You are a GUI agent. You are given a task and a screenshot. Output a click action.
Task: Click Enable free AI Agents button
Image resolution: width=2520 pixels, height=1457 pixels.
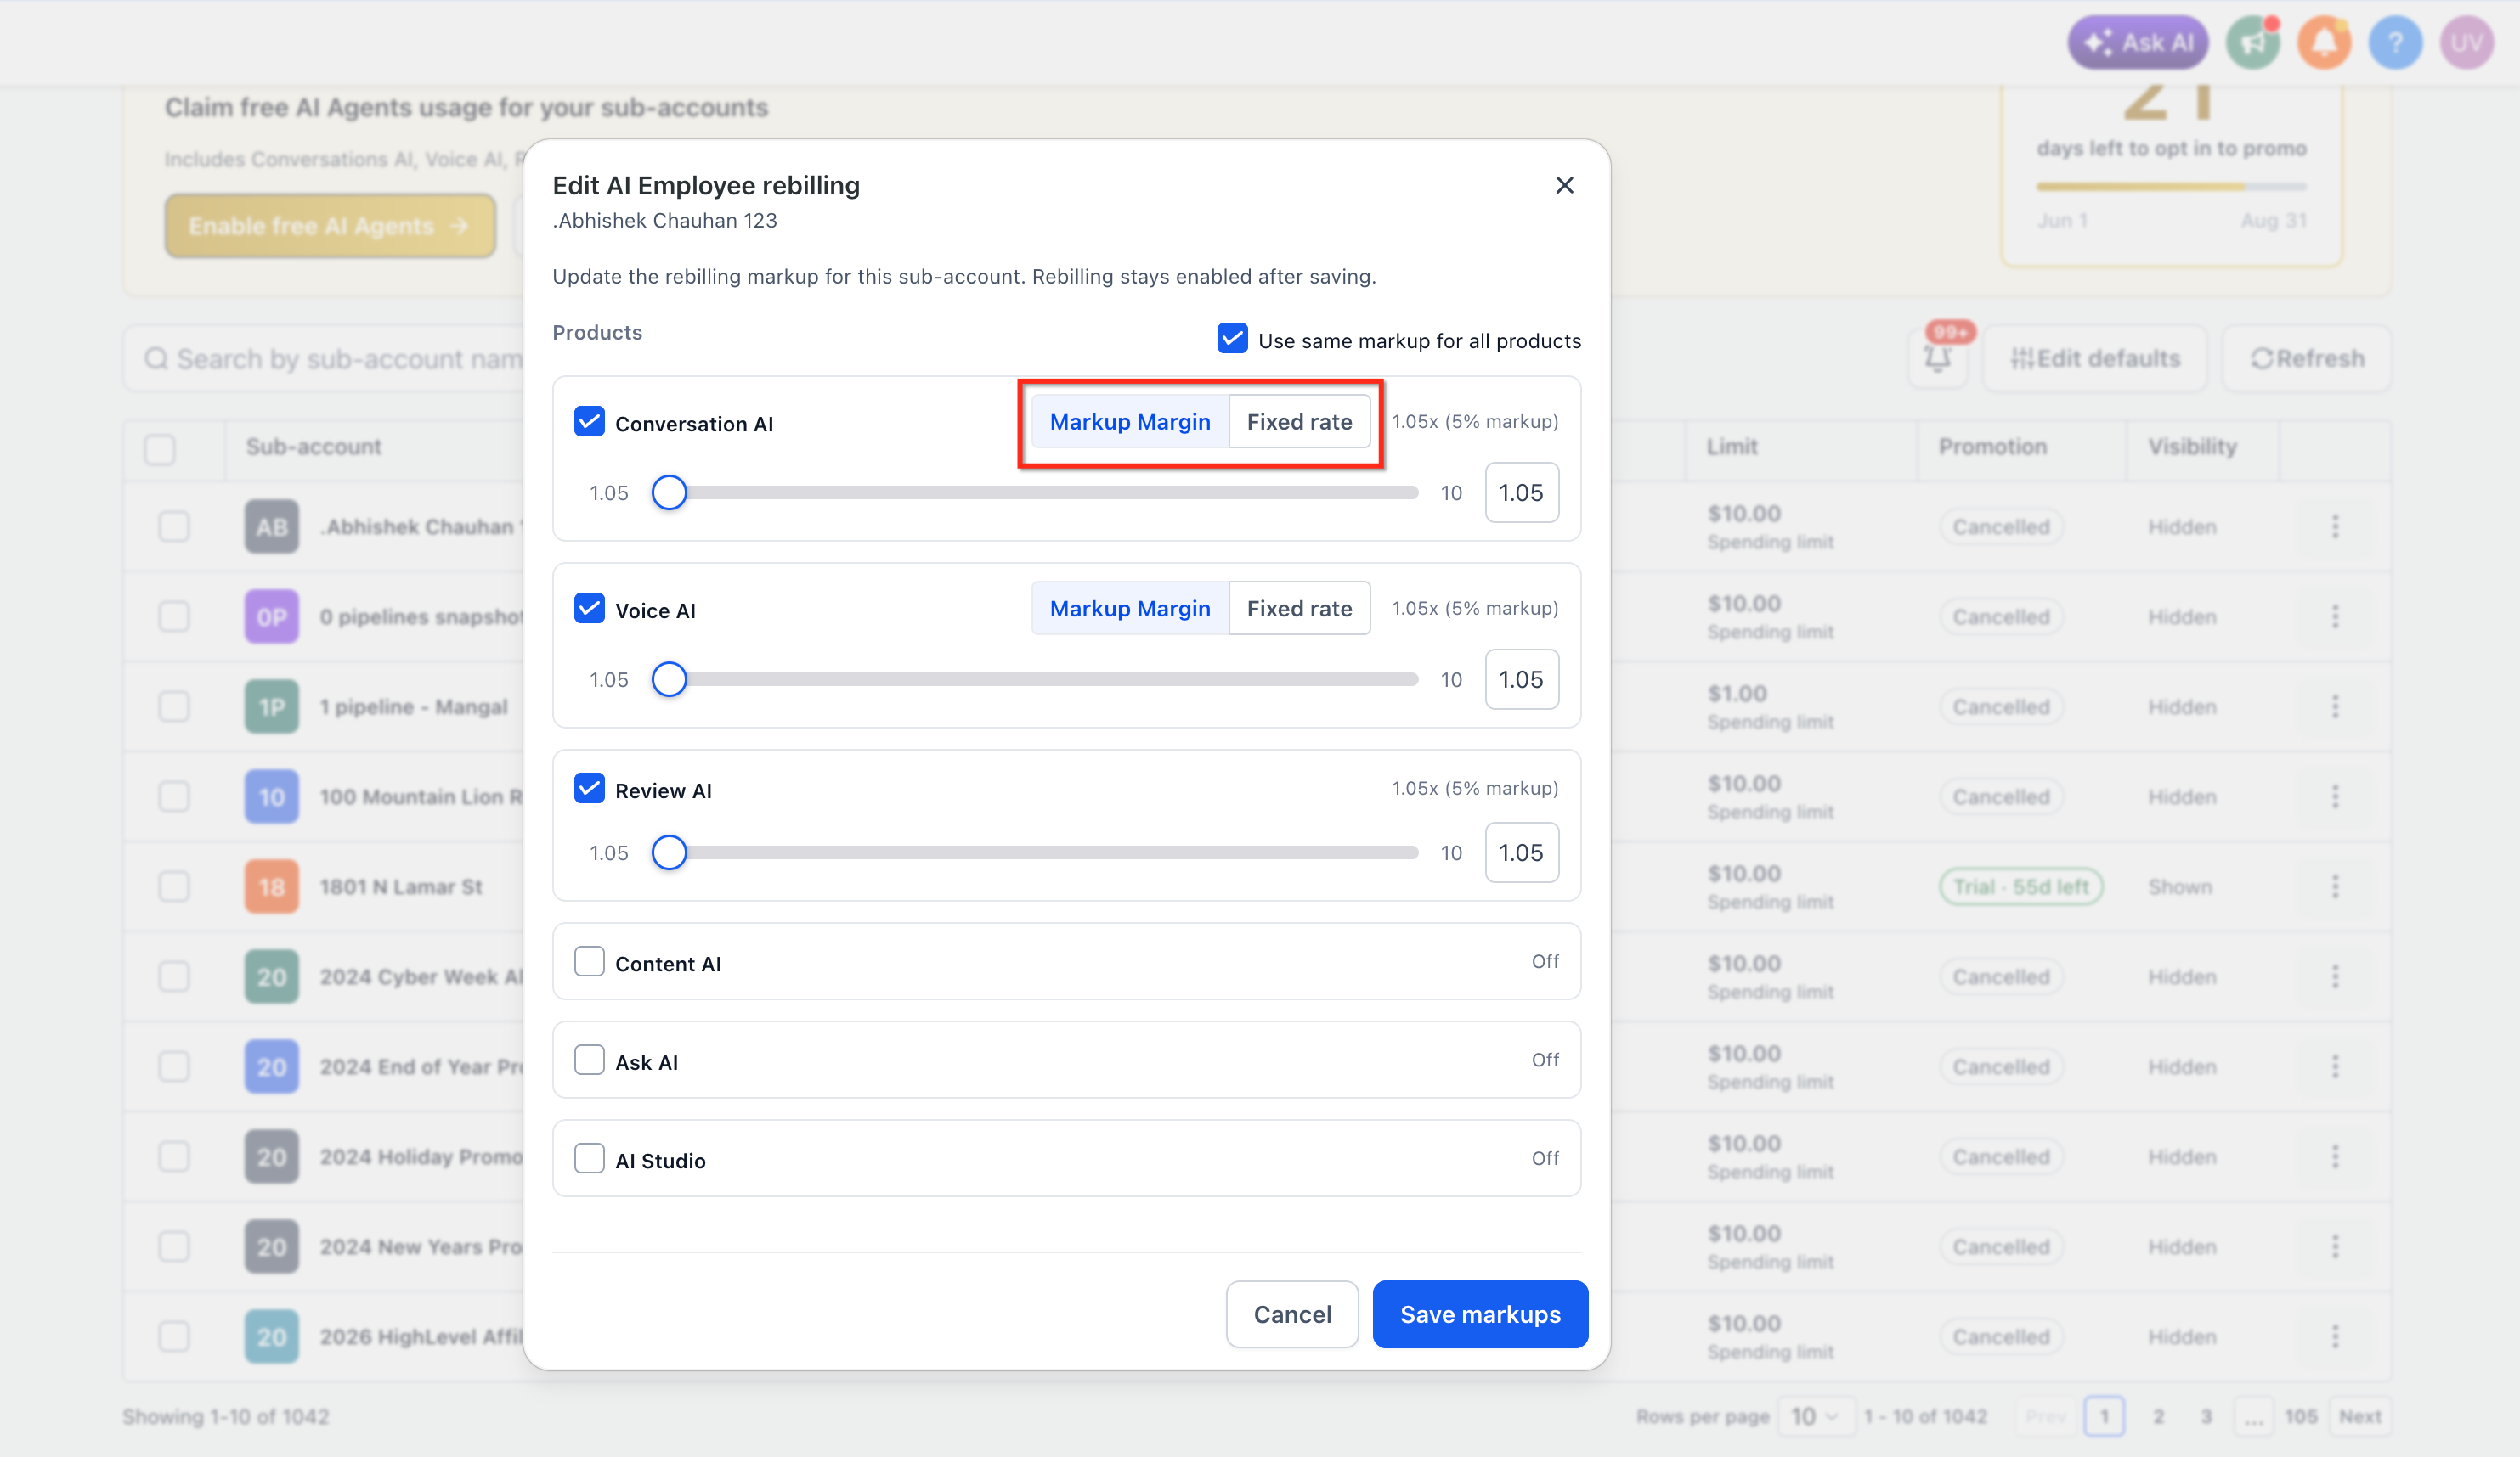click(330, 226)
